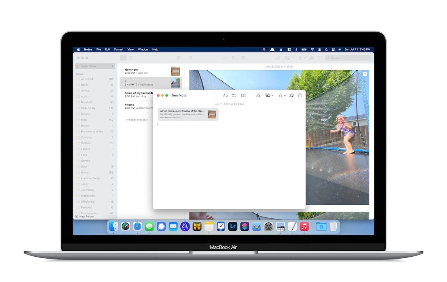Open System Preferences from the Dock
447x282 pixels.
pyautogui.click(x=269, y=226)
